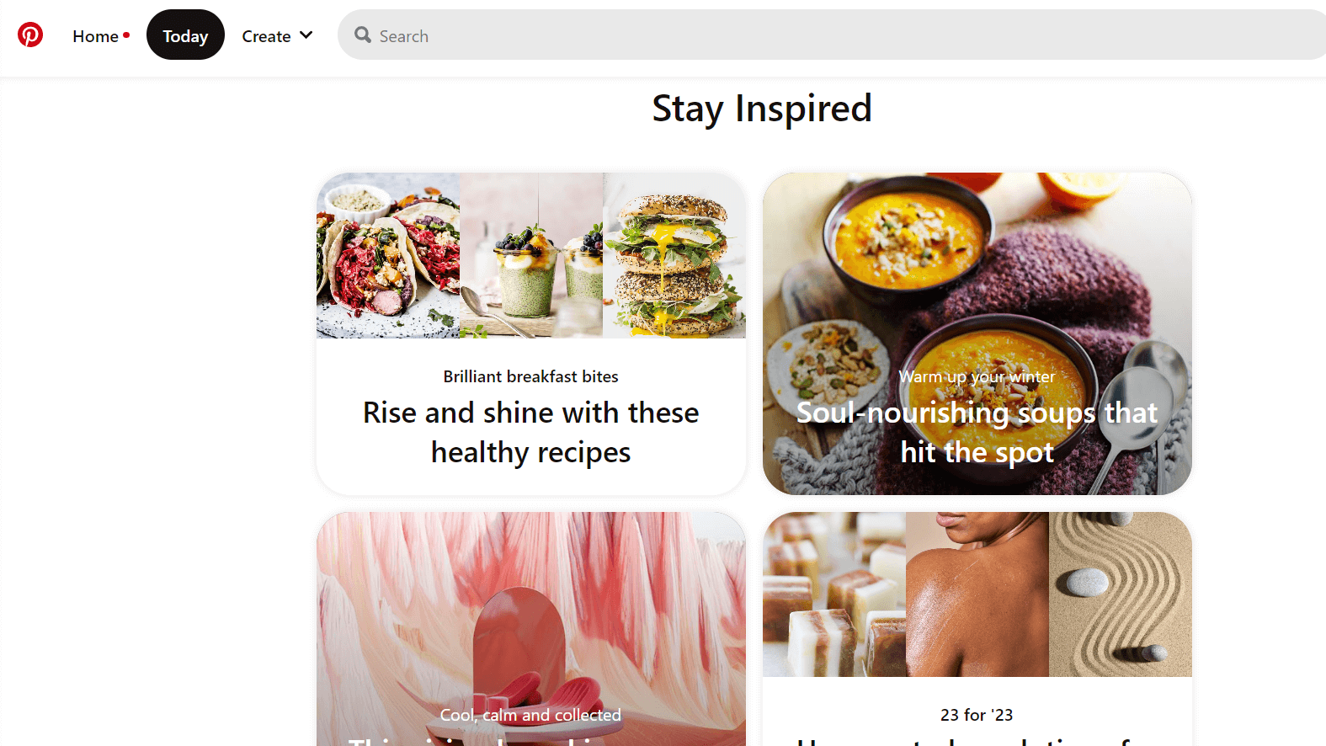1326x746 pixels.
Task: Focus the Search input field
Action: (833, 35)
